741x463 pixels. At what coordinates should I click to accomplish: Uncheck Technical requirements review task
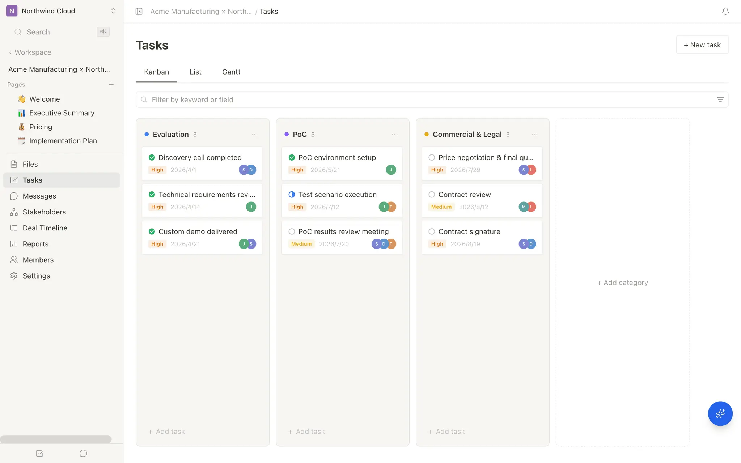click(x=152, y=195)
